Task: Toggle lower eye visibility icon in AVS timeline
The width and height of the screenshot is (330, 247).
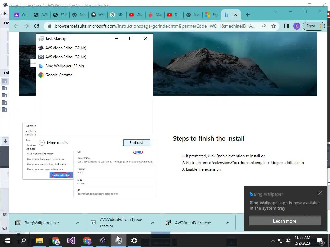Action: tap(5, 229)
